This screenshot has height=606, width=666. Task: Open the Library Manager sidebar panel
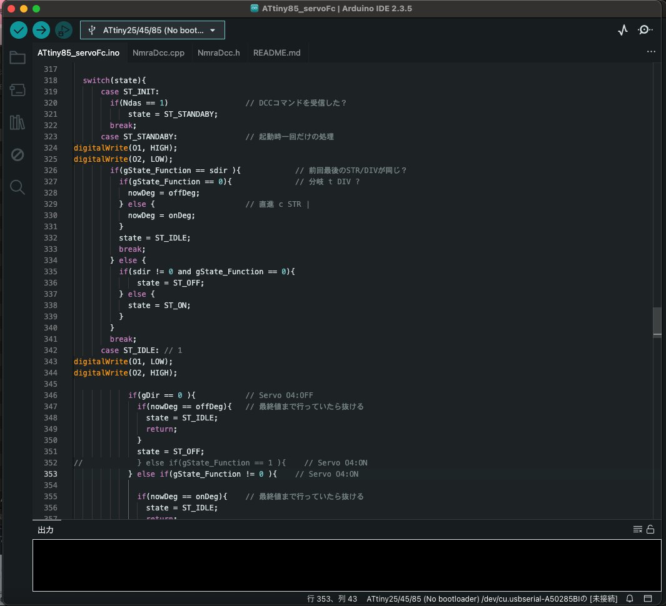click(x=18, y=122)
